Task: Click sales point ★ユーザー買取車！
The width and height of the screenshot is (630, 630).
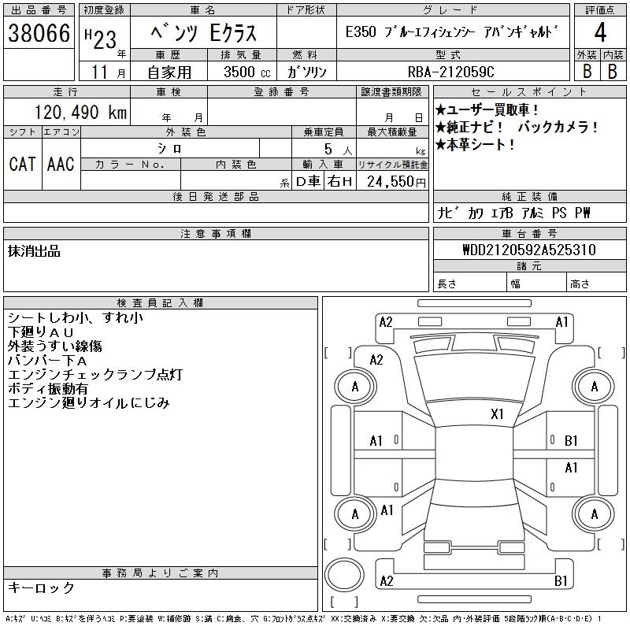Action: click(487, 109)
